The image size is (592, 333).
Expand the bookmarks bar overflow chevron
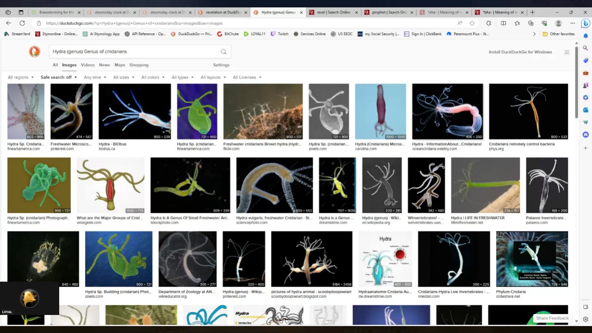coord(534,34)
